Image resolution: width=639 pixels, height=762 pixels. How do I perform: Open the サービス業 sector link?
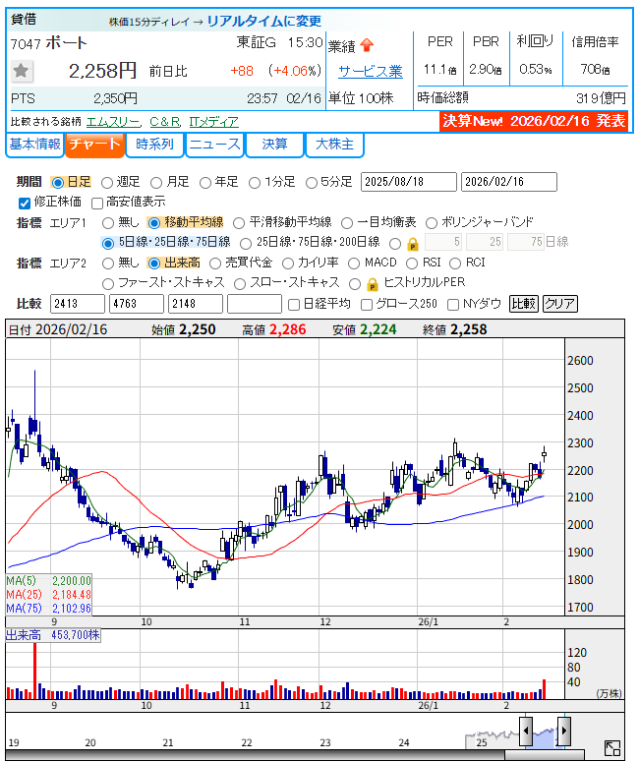[371, 72]
